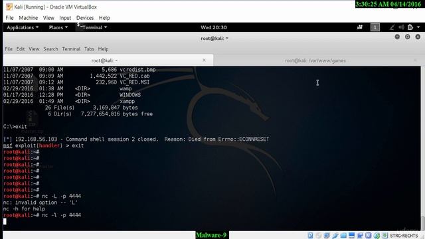Click the nc -l -p 4444 command line
The height and width of the screenshot is (239, 425).
pos(42,215)
